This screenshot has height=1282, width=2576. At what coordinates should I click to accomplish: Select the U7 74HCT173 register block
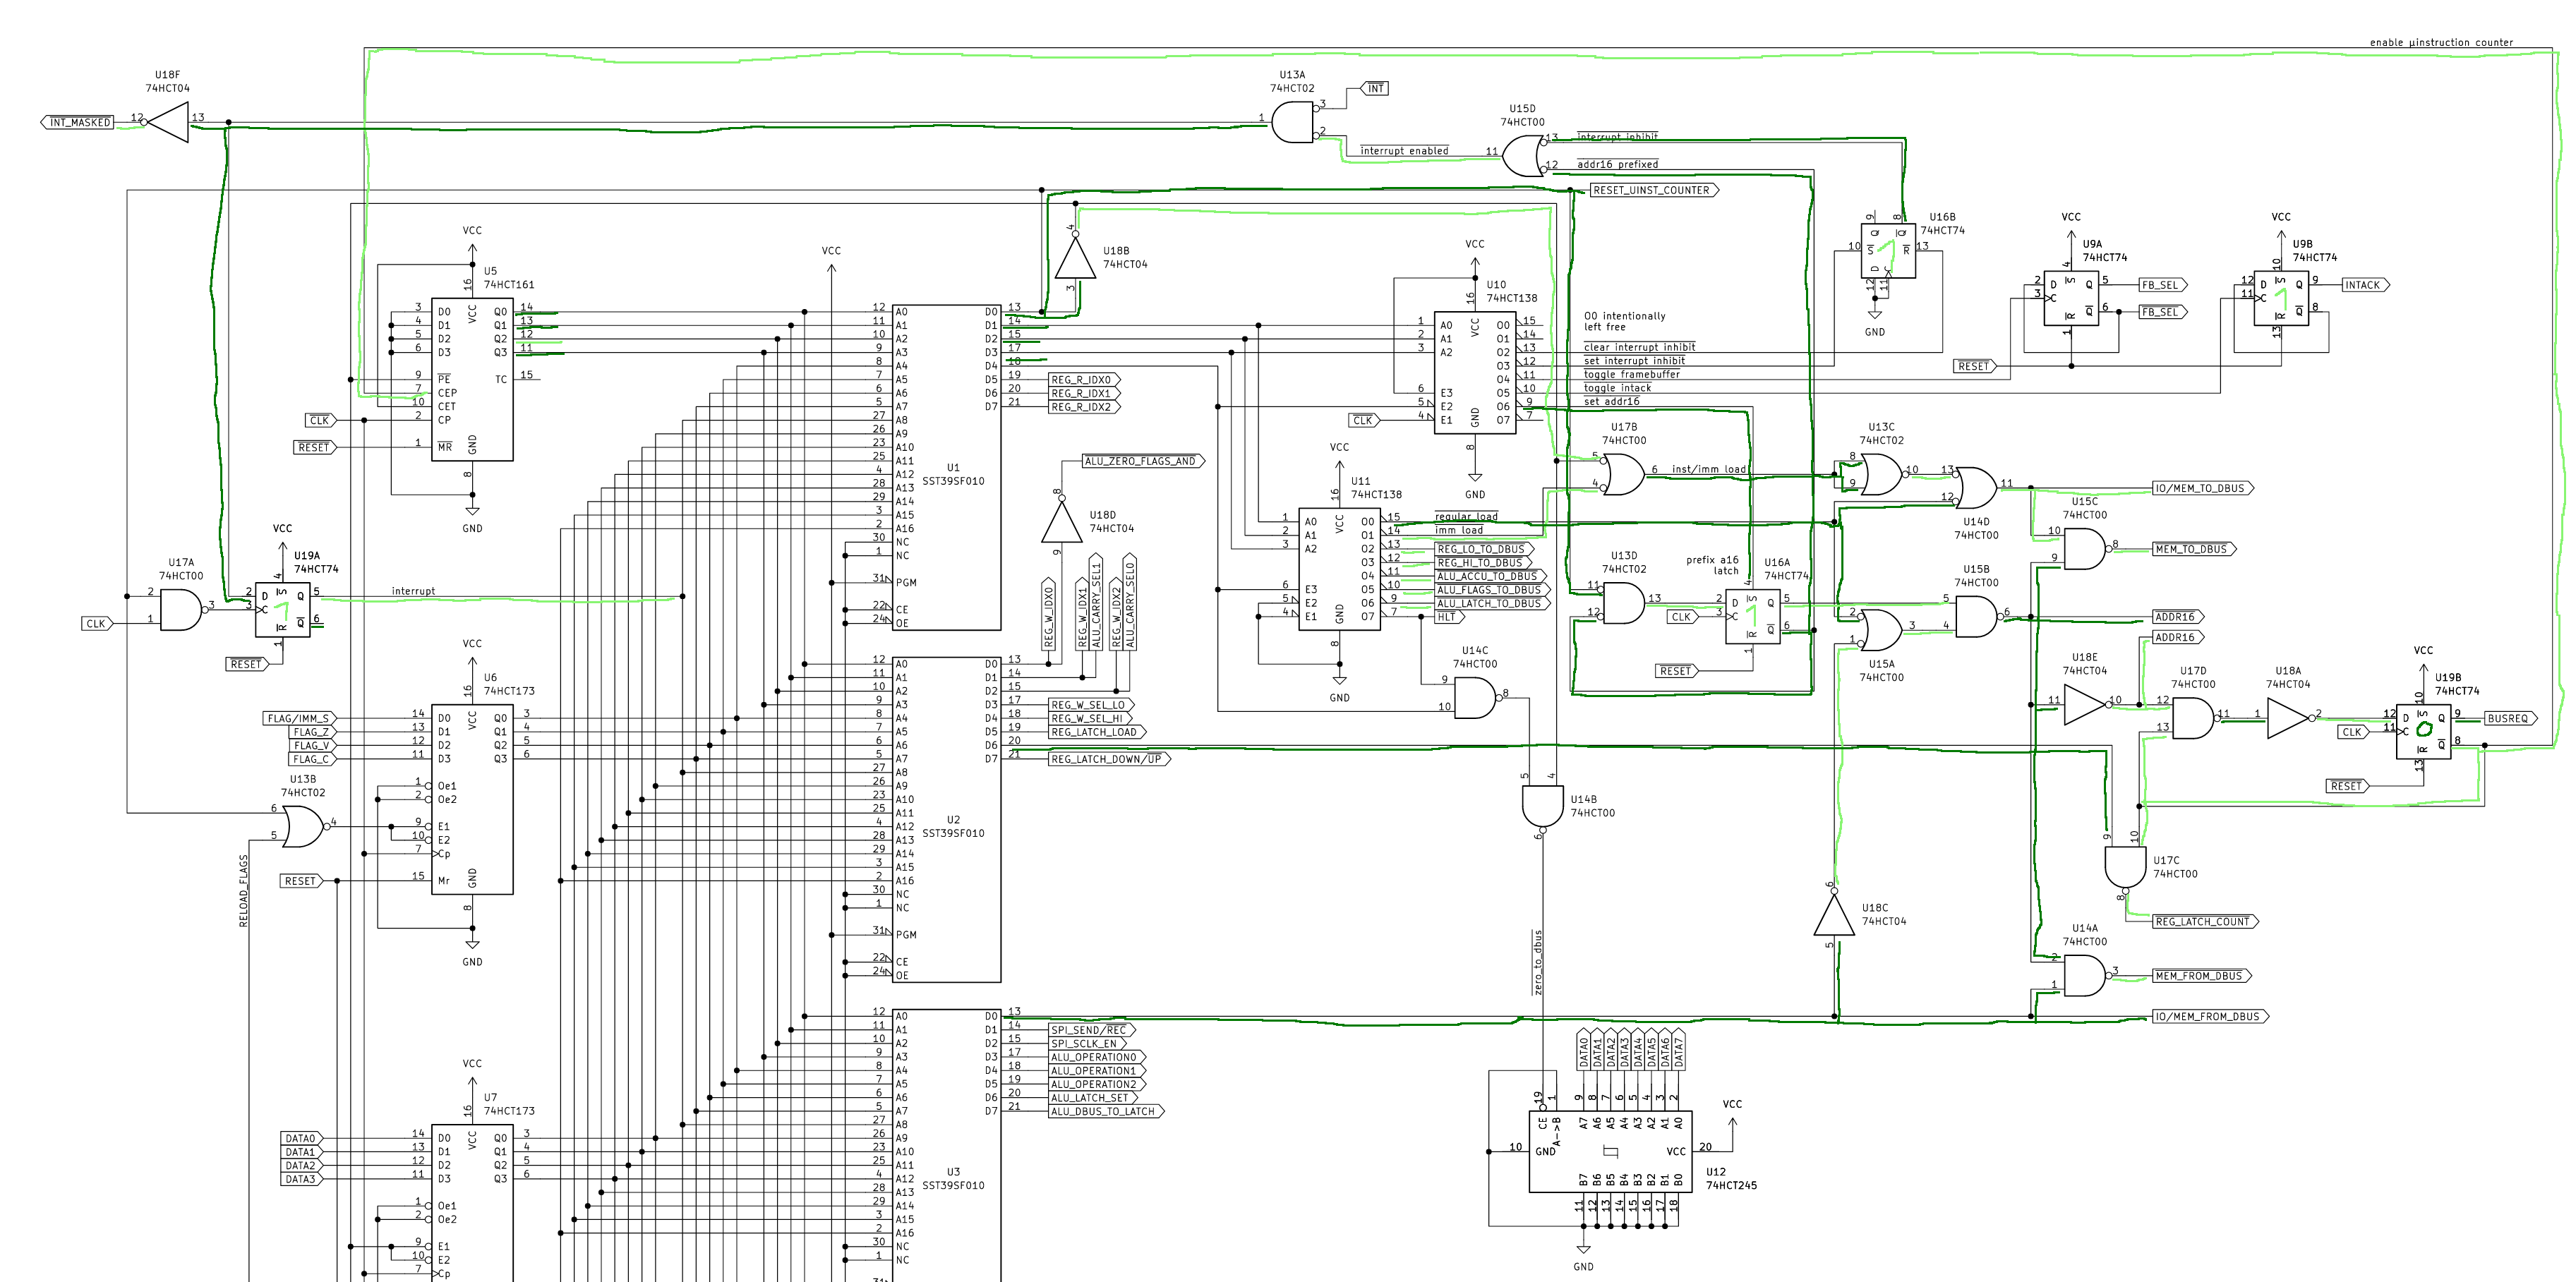472,1203
